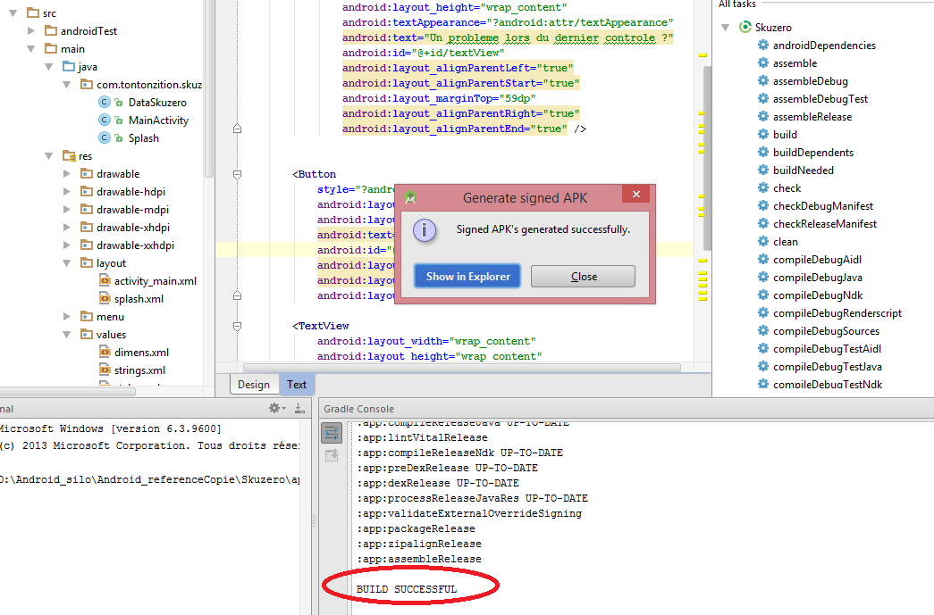The image size is (934, 615).
Task: Collapse the res folder
Action: (48, 156)
